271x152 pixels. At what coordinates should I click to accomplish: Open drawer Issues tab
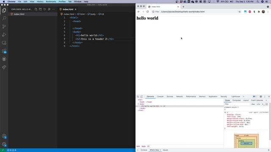(166, 150)
